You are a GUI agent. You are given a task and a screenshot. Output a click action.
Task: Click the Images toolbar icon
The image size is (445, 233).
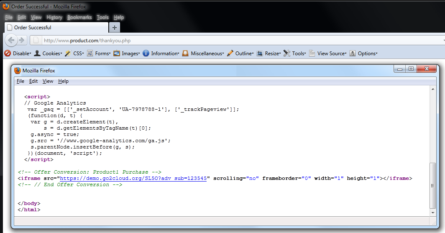coord(117,54)
